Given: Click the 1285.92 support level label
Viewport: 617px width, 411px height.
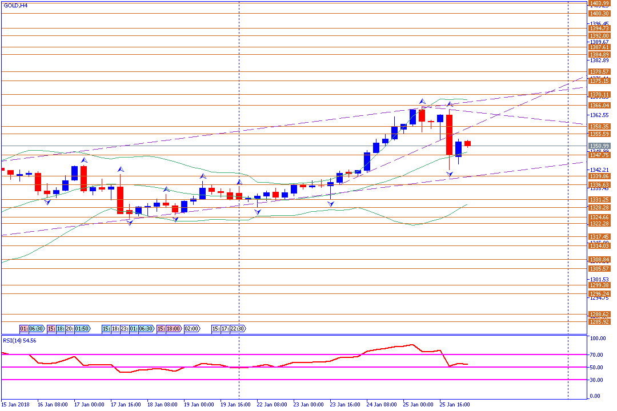Looking at the screenshot, I should [x=599, y=322].
